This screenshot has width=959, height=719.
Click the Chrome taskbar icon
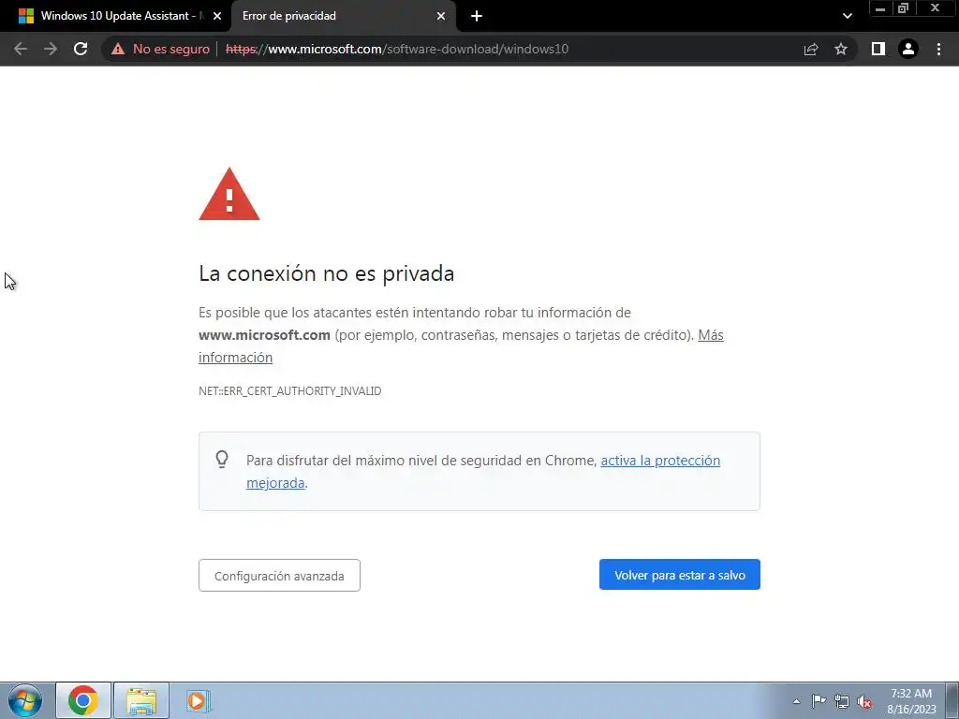point(83,700)
